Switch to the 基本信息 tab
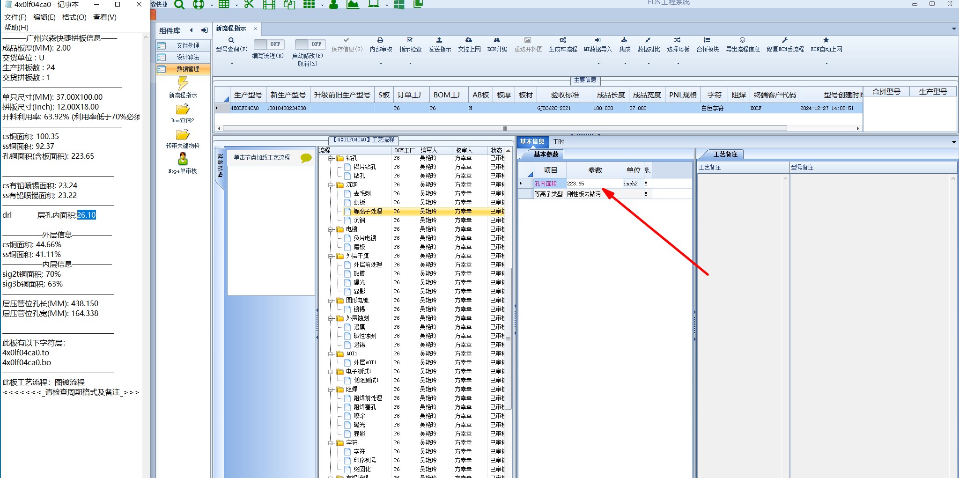This screenshot has width=959, height=478. (x=532, y=141)
